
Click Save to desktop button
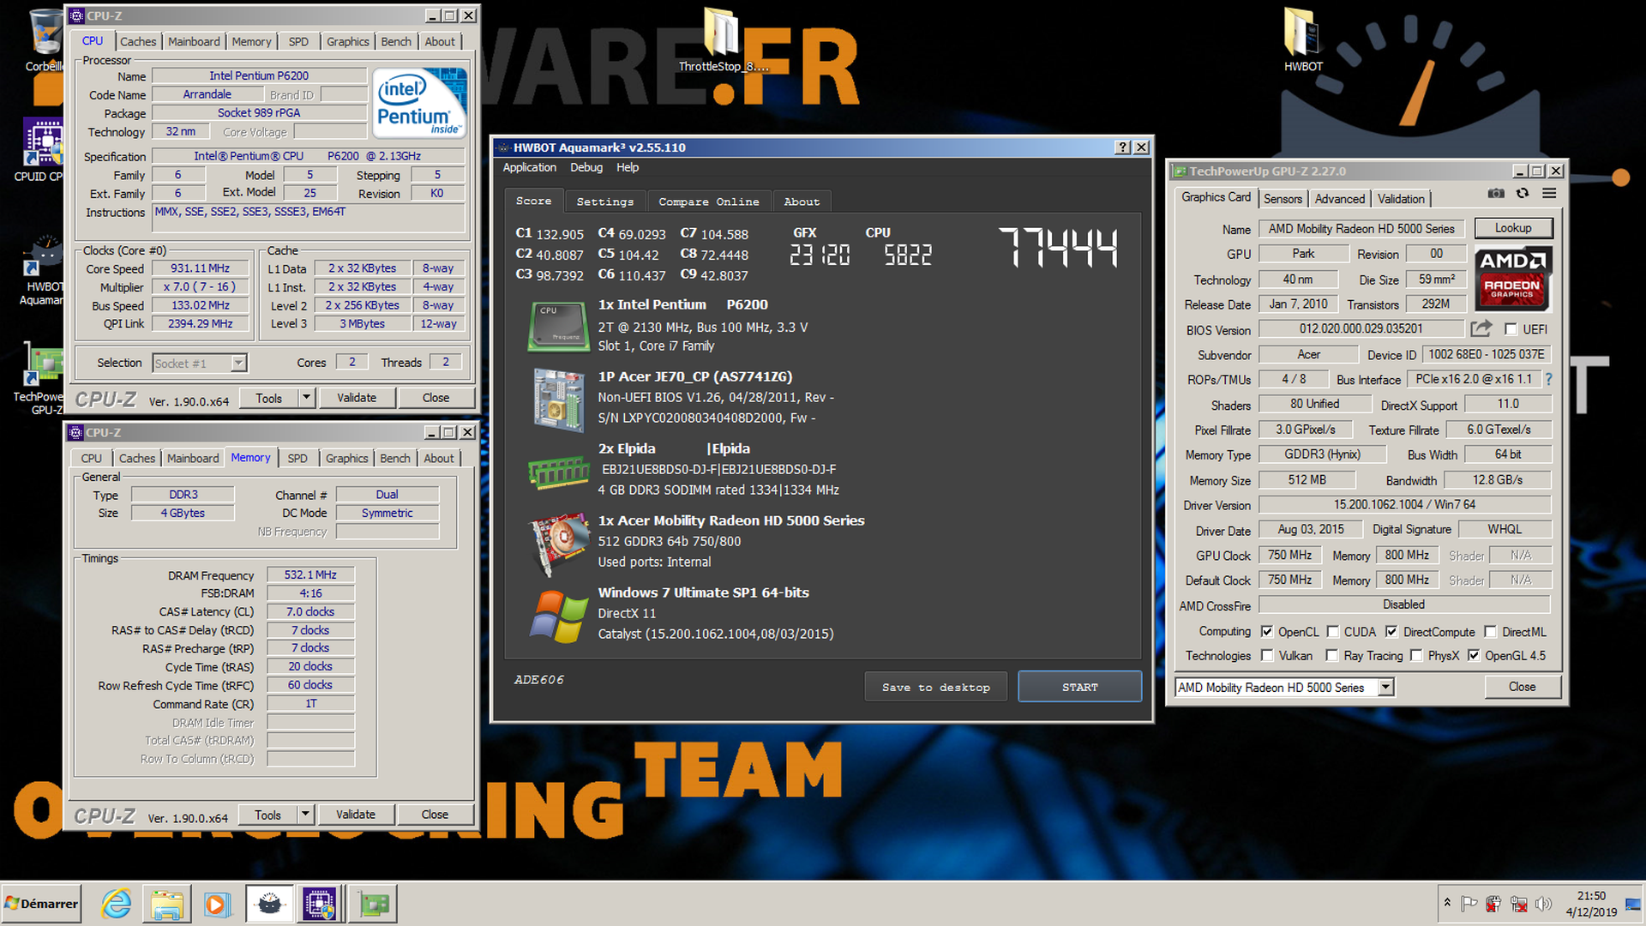[935, 687]
